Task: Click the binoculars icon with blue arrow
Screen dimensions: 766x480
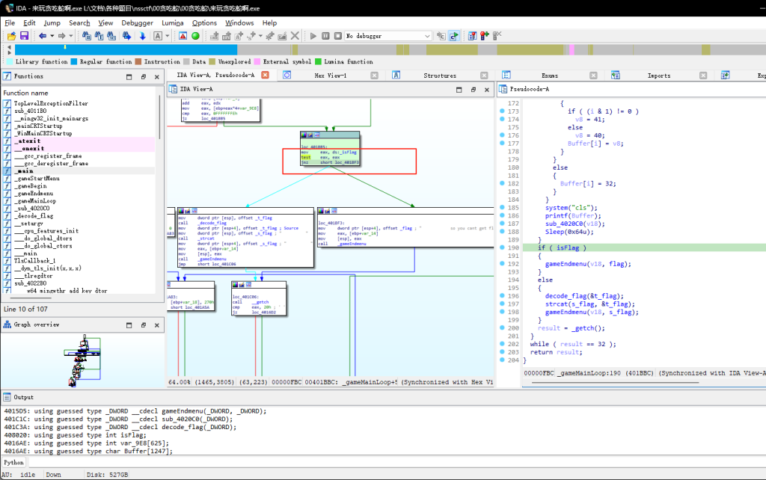Action: (127, 36)
